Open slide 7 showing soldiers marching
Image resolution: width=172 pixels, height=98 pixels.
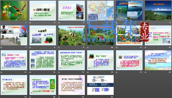[x=14, y=35]
